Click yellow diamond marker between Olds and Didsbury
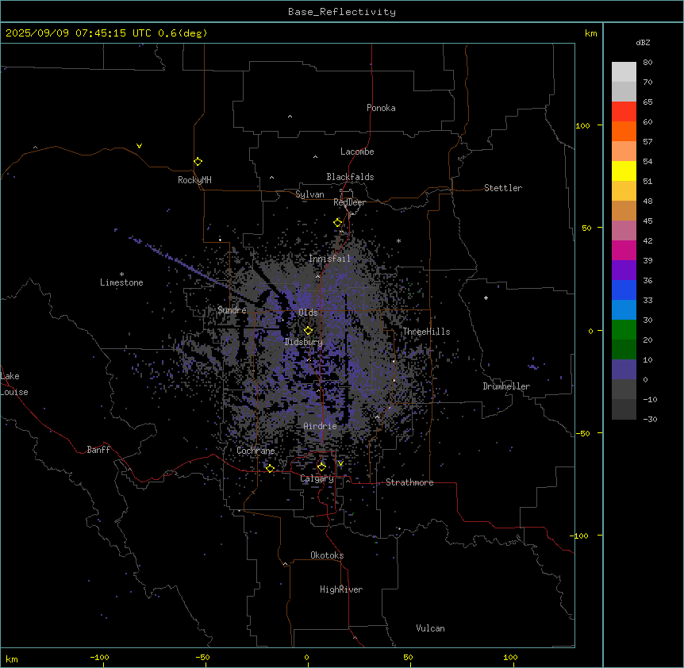The height and width of the screenshot is (668, 684). pyautogui.click(x=309, y=331)
